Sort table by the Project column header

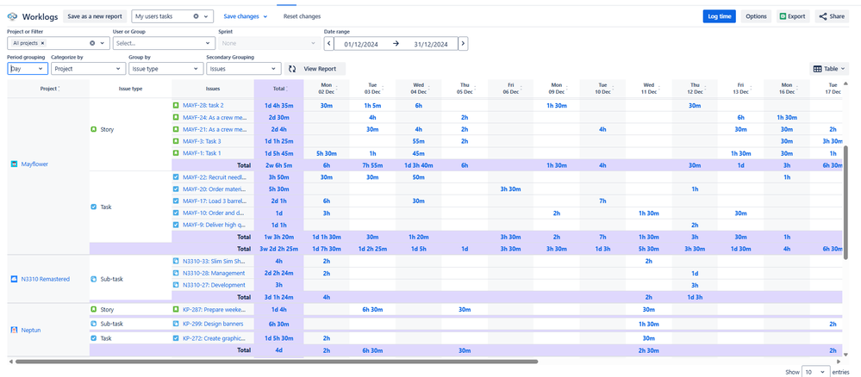click(x=49, y=88)
